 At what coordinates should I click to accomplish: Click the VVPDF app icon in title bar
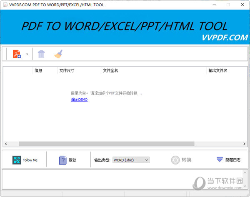coord(5,5)
